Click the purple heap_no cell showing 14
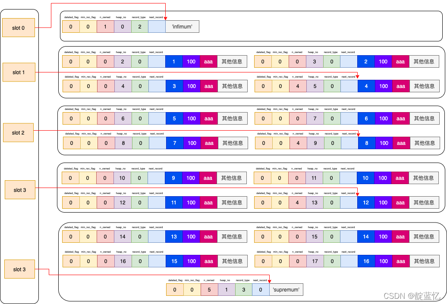 coord(123,236)
